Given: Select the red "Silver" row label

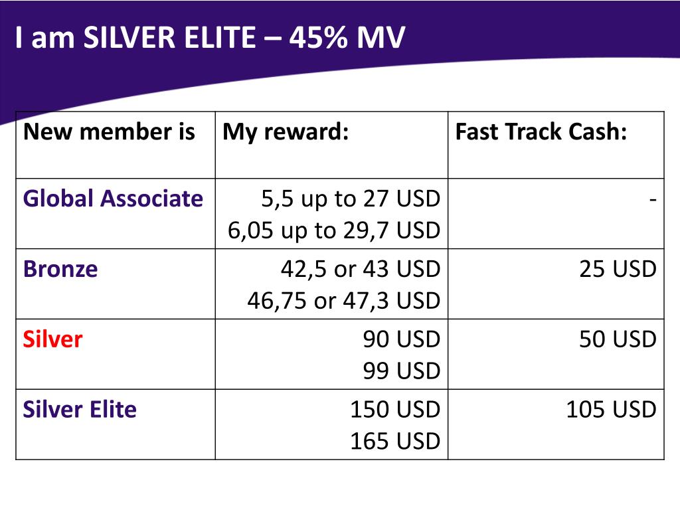Looking at the screenshot, I should pyautogui.click(x=53, y=339).
